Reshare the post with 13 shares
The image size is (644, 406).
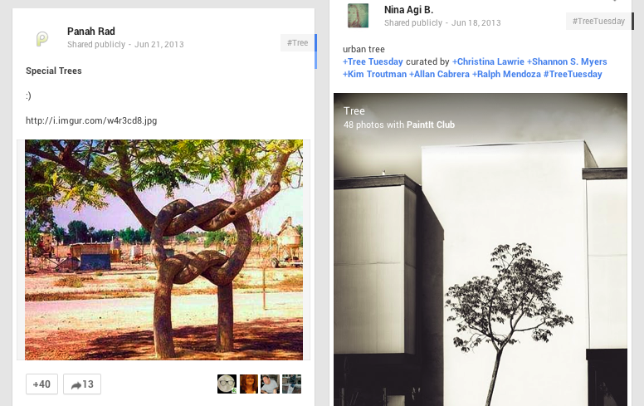pyautogui.click(x=82, y=384)
